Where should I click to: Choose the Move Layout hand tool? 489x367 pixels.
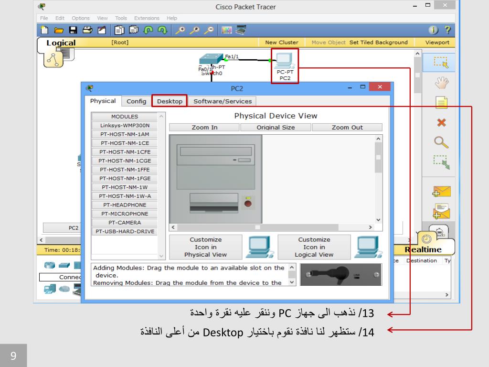(x=441, y=82)
